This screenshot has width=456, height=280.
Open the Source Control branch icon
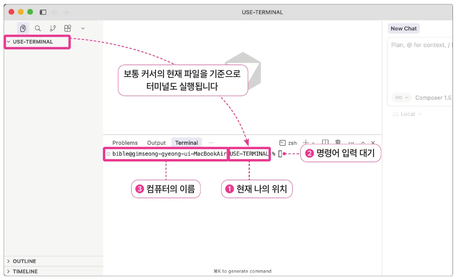tap(53, 28)
